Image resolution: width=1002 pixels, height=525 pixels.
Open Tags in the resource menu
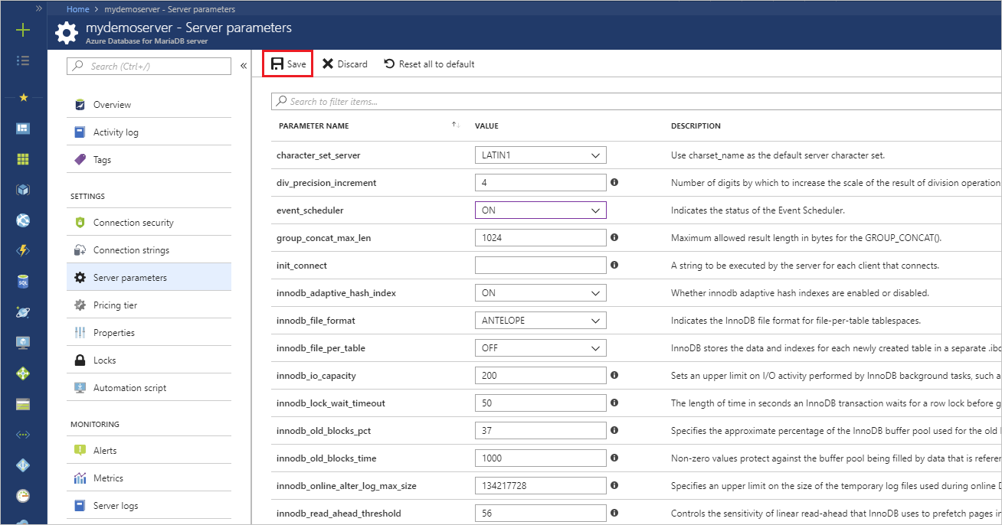tap(149, 160)
